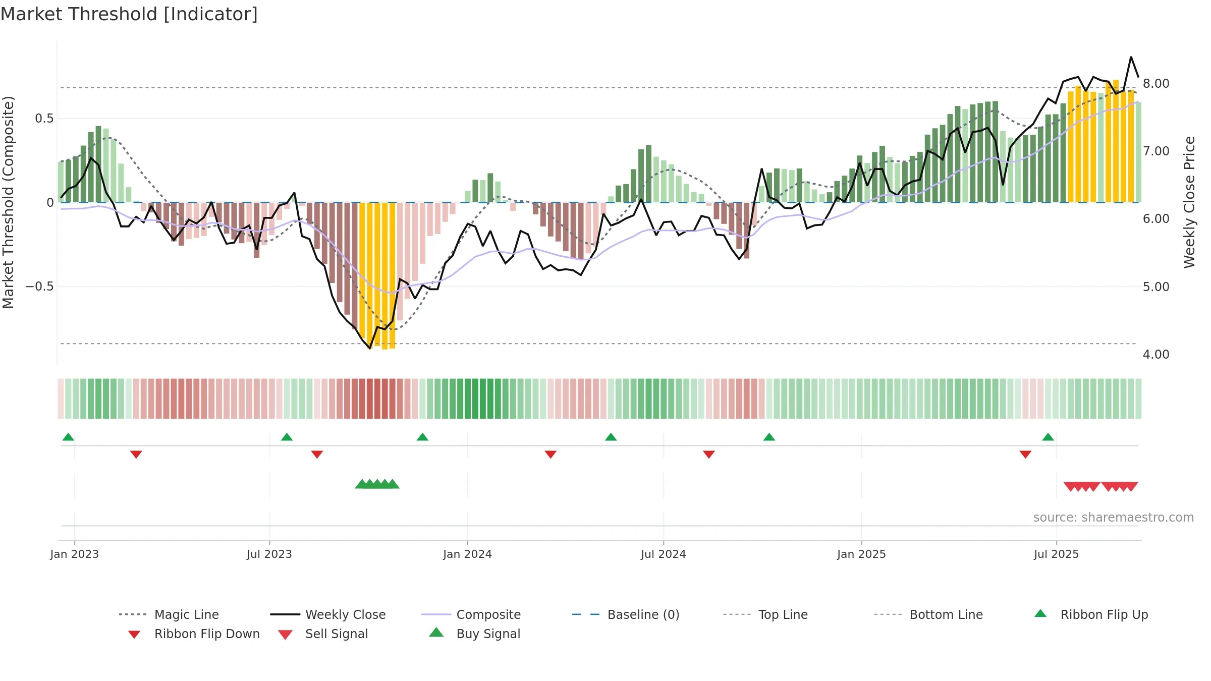Click the 8.00 price axis tick
The image size is (1211, 681).
(1156, 83)
